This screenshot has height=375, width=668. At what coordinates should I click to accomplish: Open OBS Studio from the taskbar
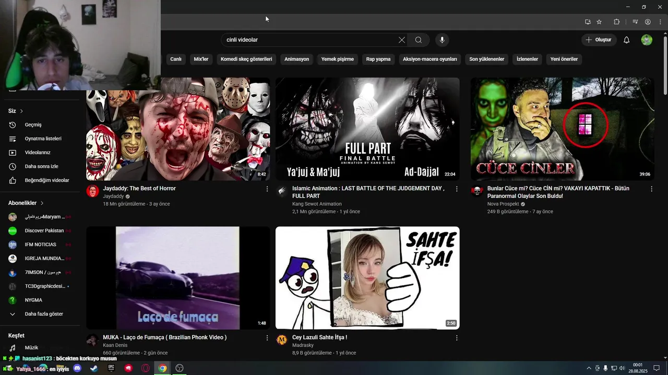pyautogui.click(x=180, y=368)
